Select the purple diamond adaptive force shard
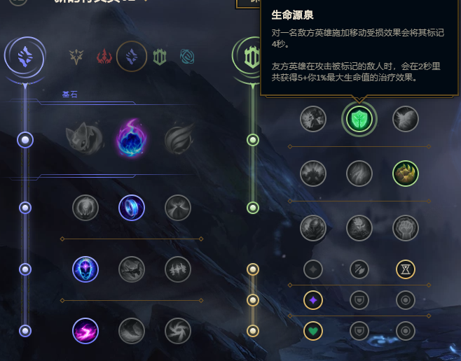 click(x=313, y=300)
